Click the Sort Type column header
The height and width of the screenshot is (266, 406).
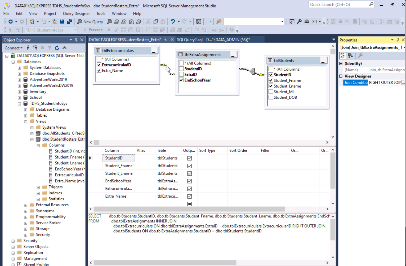click(x=212, y=150)
